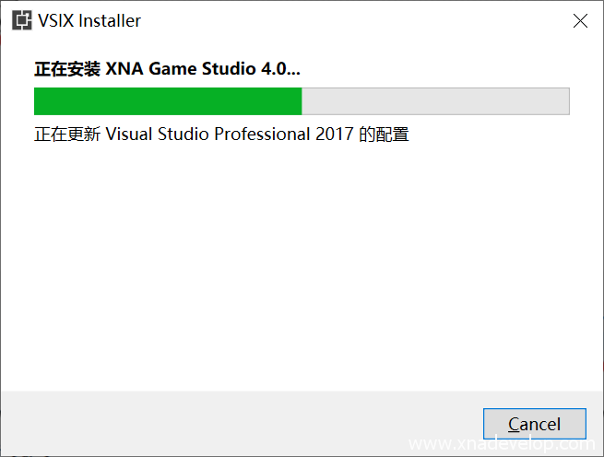
Task: Cancel the XNA Game Studio installation
Action: (x=534, y=424)
